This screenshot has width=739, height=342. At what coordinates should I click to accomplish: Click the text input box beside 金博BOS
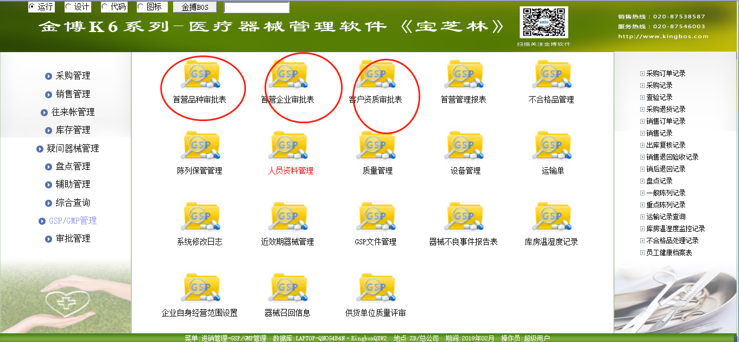coord(256,8)
